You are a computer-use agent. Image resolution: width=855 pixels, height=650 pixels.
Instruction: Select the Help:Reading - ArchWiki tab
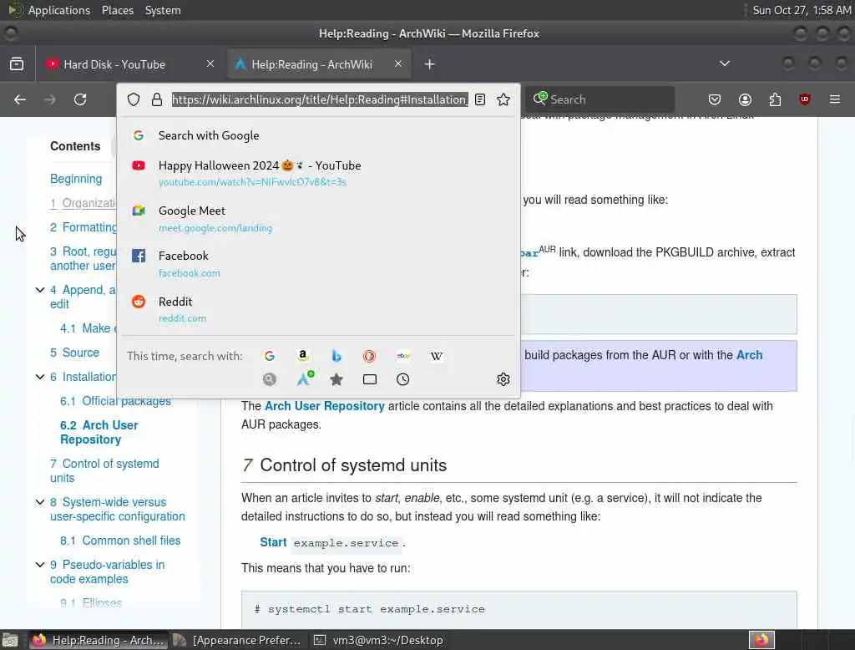coord(319,64)
